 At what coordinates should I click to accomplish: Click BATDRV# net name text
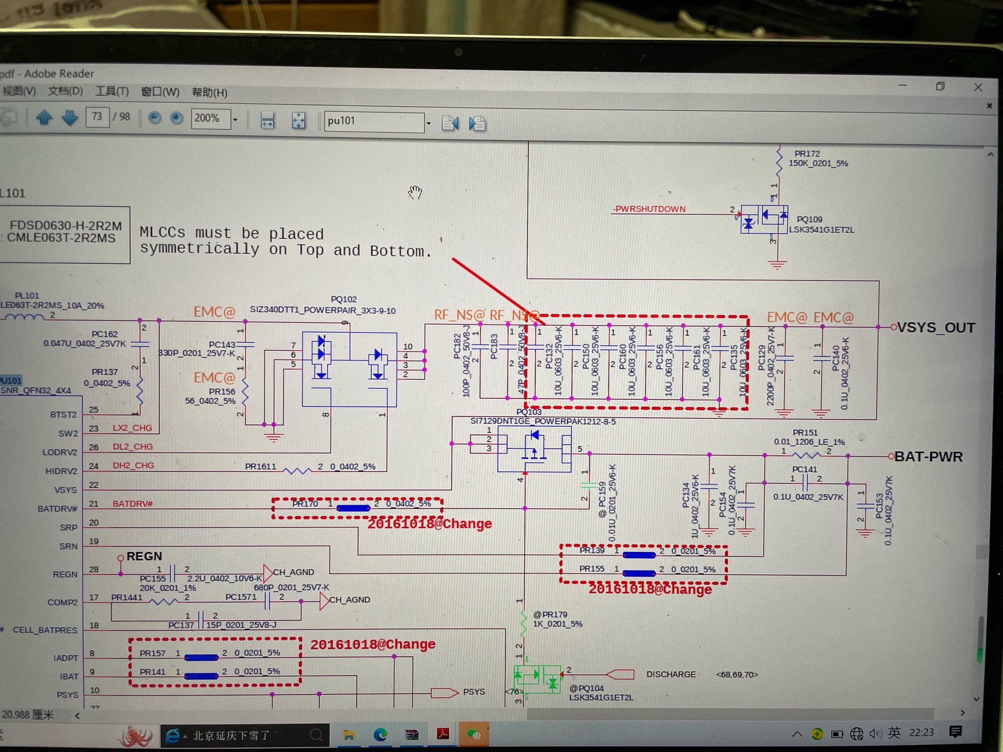click(x=133, y=504)
